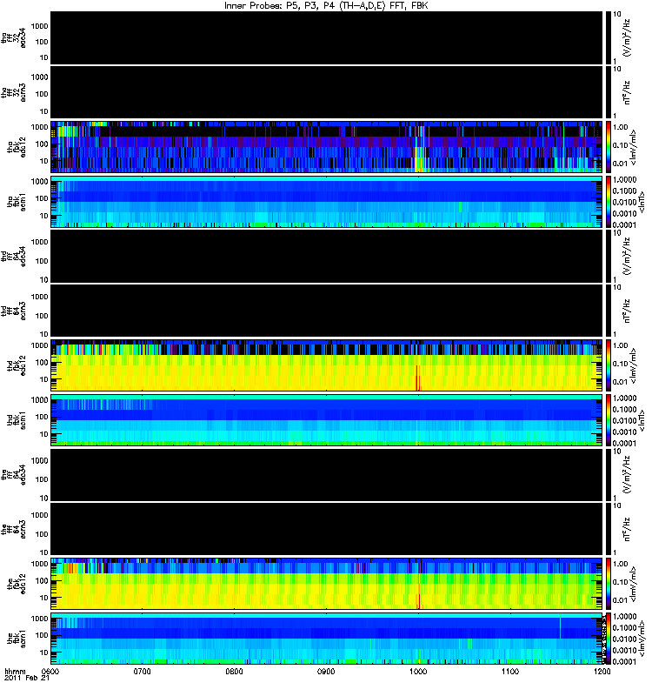Click the yellow burst in tha fbk edc12 panel
Image resolution: width=652 pixels, height=696 pixels.
420,160
